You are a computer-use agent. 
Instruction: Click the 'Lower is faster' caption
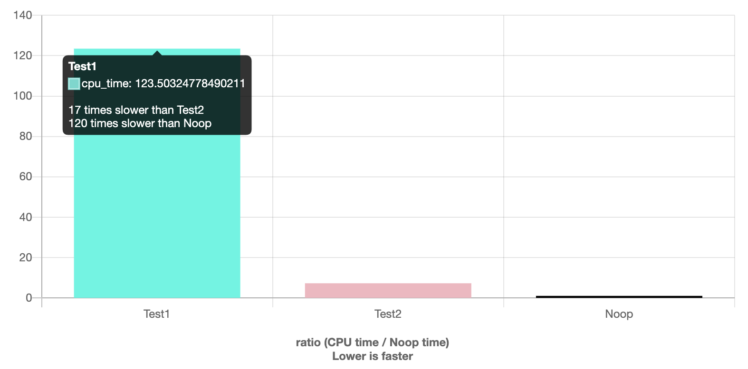point(373,356)
